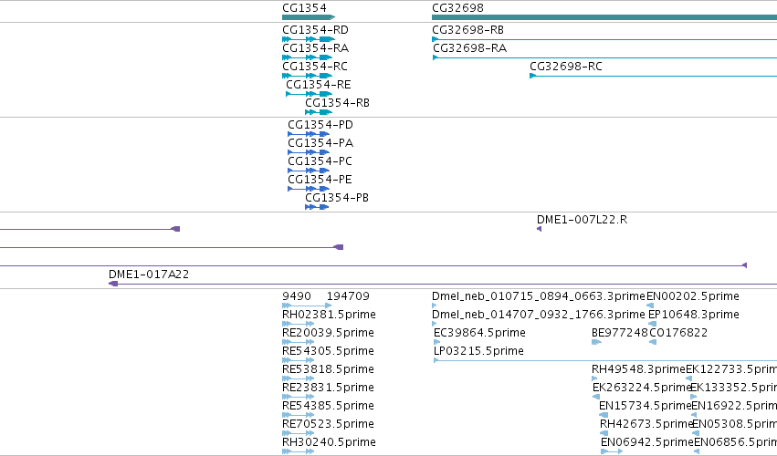Screen dimensions: 777x456
Task: Click EST label RE20039.5prime
Action: coord(328,333)
